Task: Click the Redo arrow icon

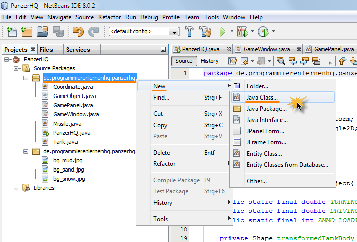Action: 93,32
